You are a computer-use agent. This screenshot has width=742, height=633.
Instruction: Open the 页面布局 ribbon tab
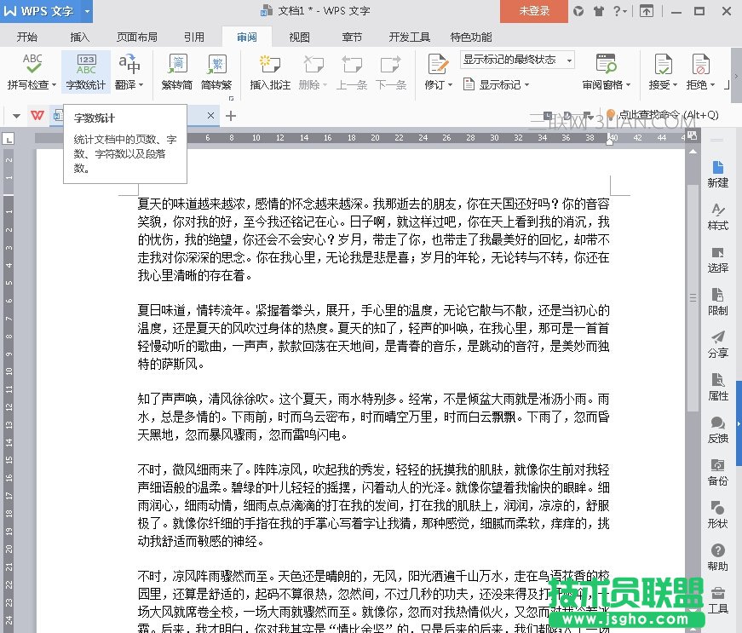click(135, 37)
